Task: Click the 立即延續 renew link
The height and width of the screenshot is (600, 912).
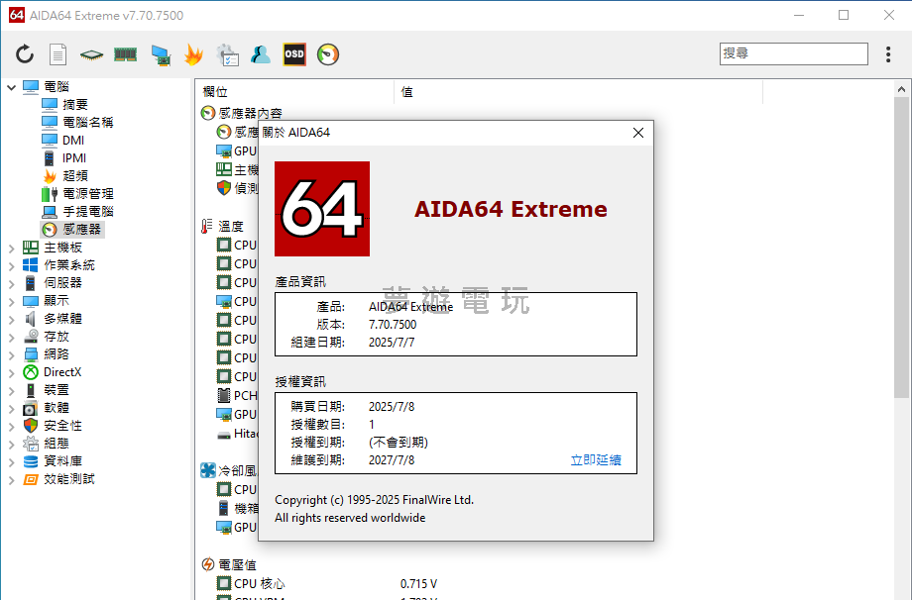Action: [596, 460]
